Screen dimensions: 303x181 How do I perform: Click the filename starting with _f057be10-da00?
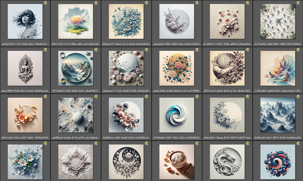[227, 91]
